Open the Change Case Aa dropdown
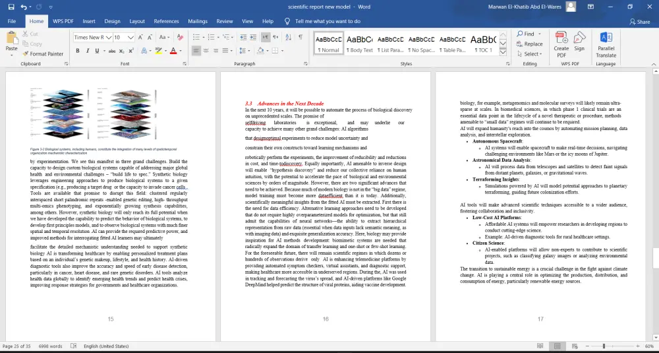659x353 pixels. 164,38
